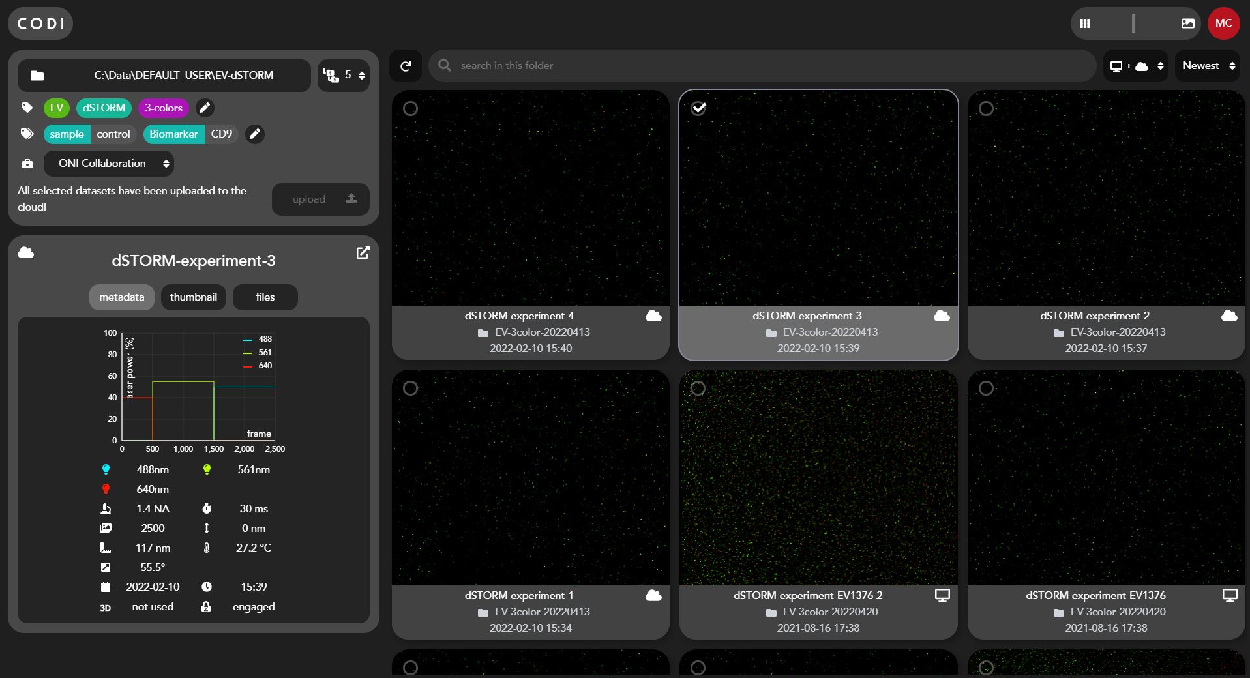Click the sample control tag
Viewport: 1250px width, 678px height.
90,134
